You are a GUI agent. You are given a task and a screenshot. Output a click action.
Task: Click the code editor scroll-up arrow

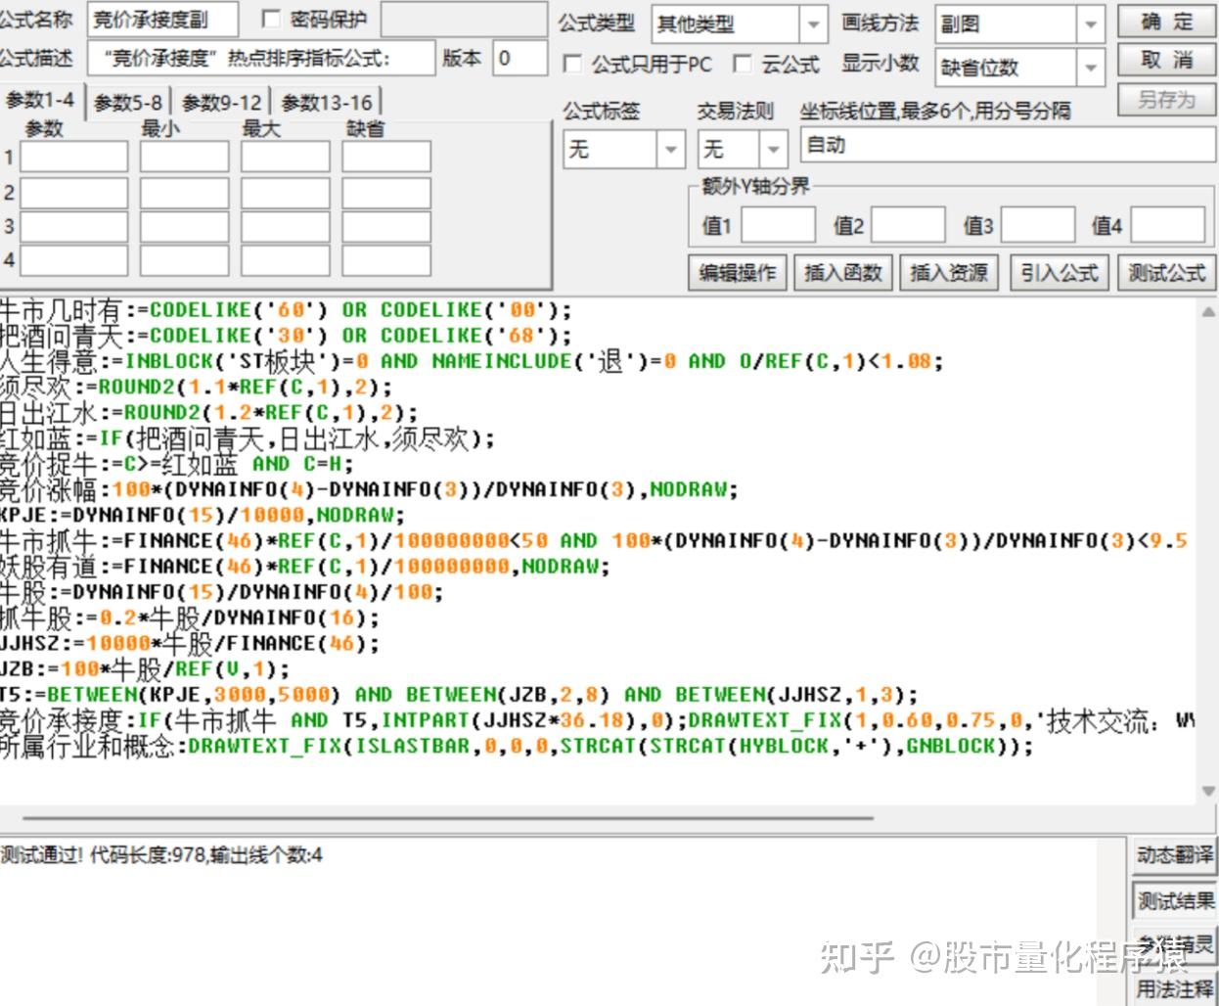coord(1208,312)
